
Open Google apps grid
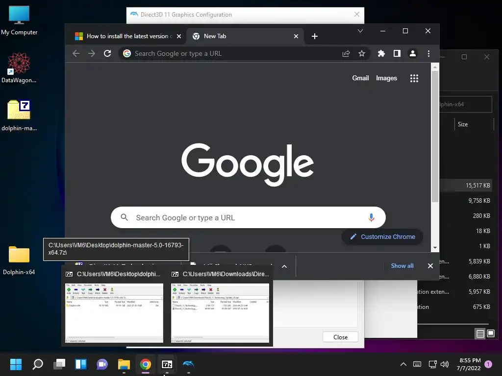414,78
